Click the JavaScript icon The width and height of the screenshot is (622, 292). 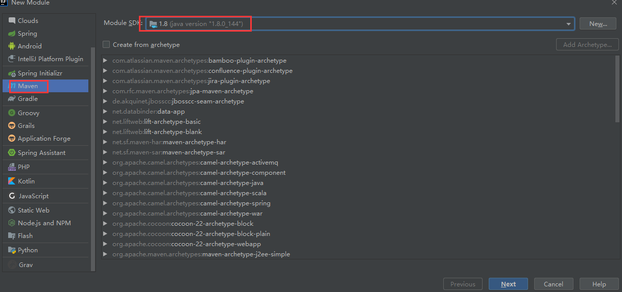(12, 196)
